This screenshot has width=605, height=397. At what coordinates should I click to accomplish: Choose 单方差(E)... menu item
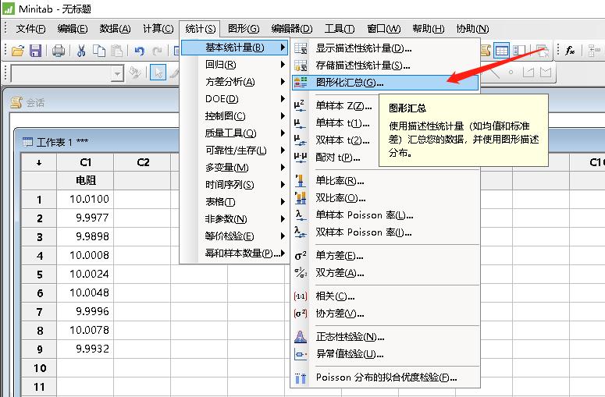[385, 256]
